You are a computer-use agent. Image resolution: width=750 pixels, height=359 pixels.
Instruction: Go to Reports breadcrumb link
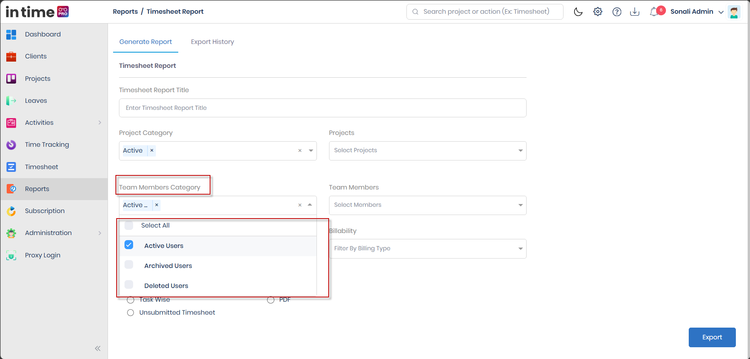(x=125, y=12)
